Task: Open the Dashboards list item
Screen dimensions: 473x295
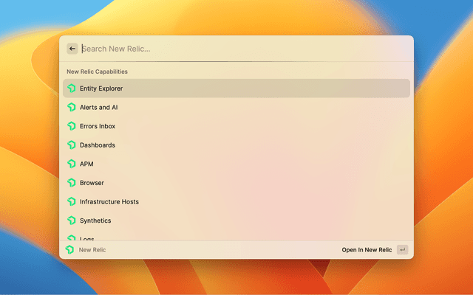Action: [x=98, y=145]
